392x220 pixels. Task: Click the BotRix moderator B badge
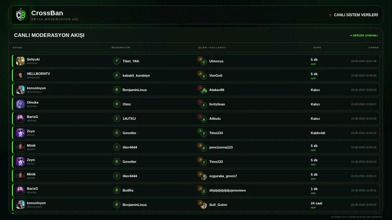117,190
